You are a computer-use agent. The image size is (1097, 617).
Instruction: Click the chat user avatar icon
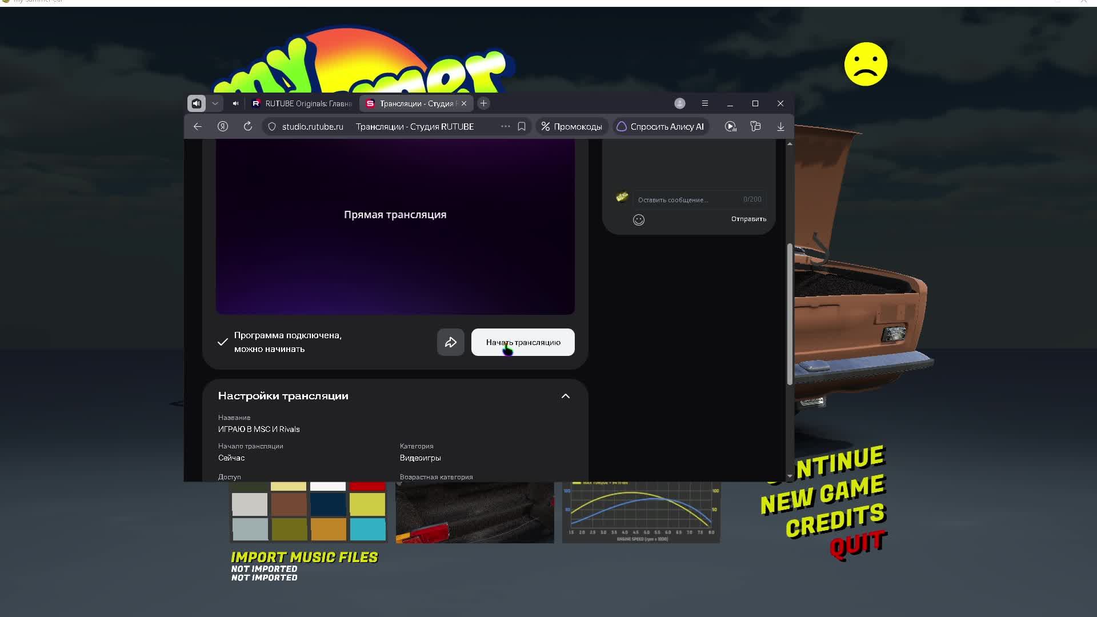(622, 197)
